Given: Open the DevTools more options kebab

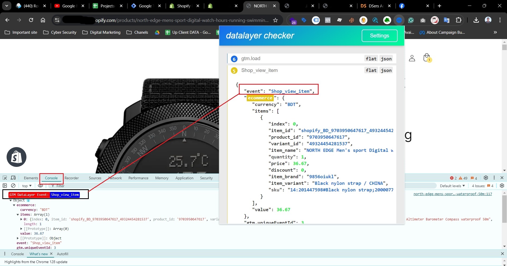Looking at the screenshot, I should [494, 178].
